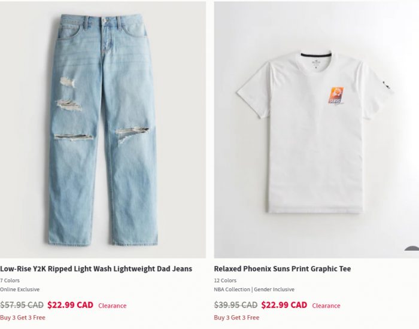Click the NBA Collection label
Image resolution: width=419 pixels, height=329 pixels.
pos(232,290)
